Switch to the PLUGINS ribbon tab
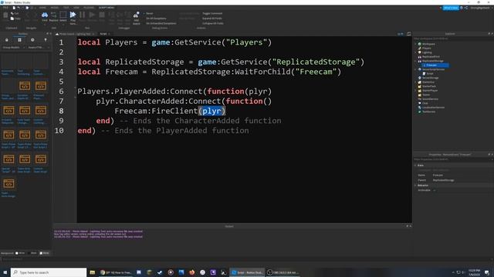Image resolution: width=494 pixels, height=277 pixels. [x=89, y=8]
